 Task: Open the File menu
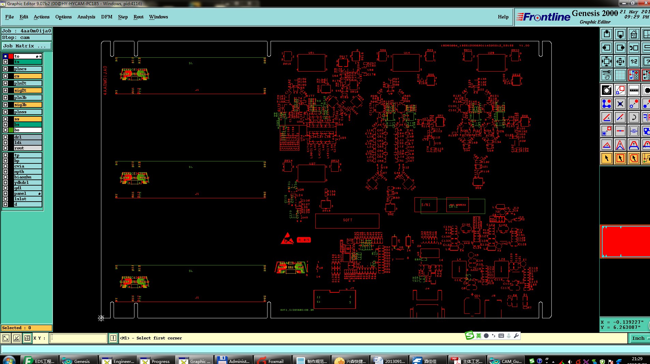pyautogui.click(x=10, y=17)
